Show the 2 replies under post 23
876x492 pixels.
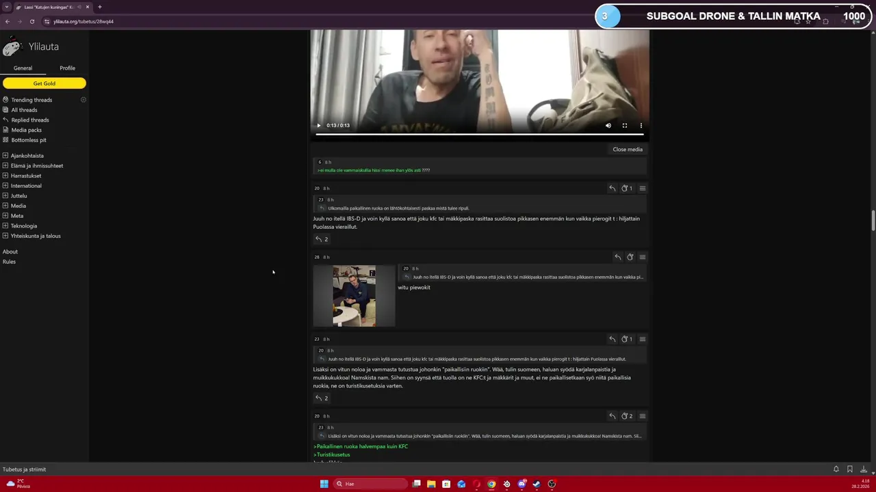tap(321, 398)
